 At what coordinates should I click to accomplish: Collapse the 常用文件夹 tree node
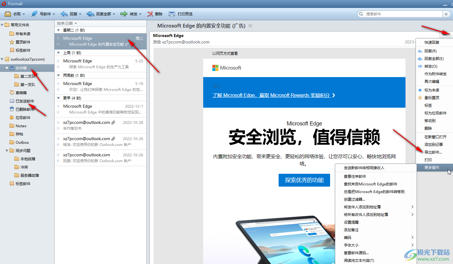2,25
